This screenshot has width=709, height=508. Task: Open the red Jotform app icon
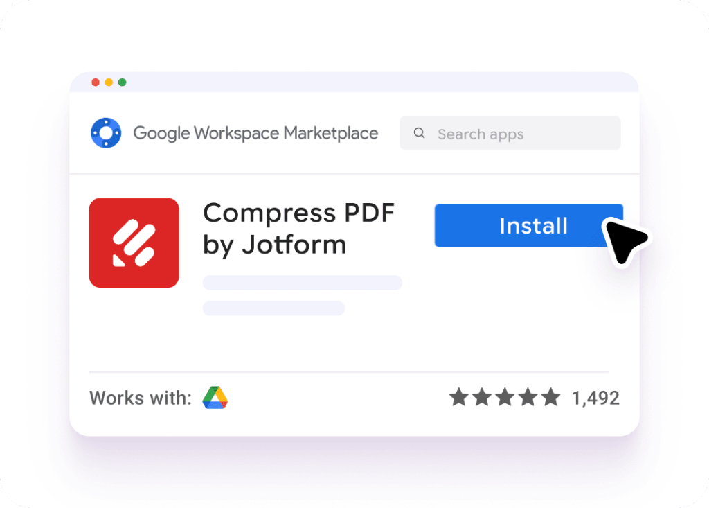coord(134,243)
